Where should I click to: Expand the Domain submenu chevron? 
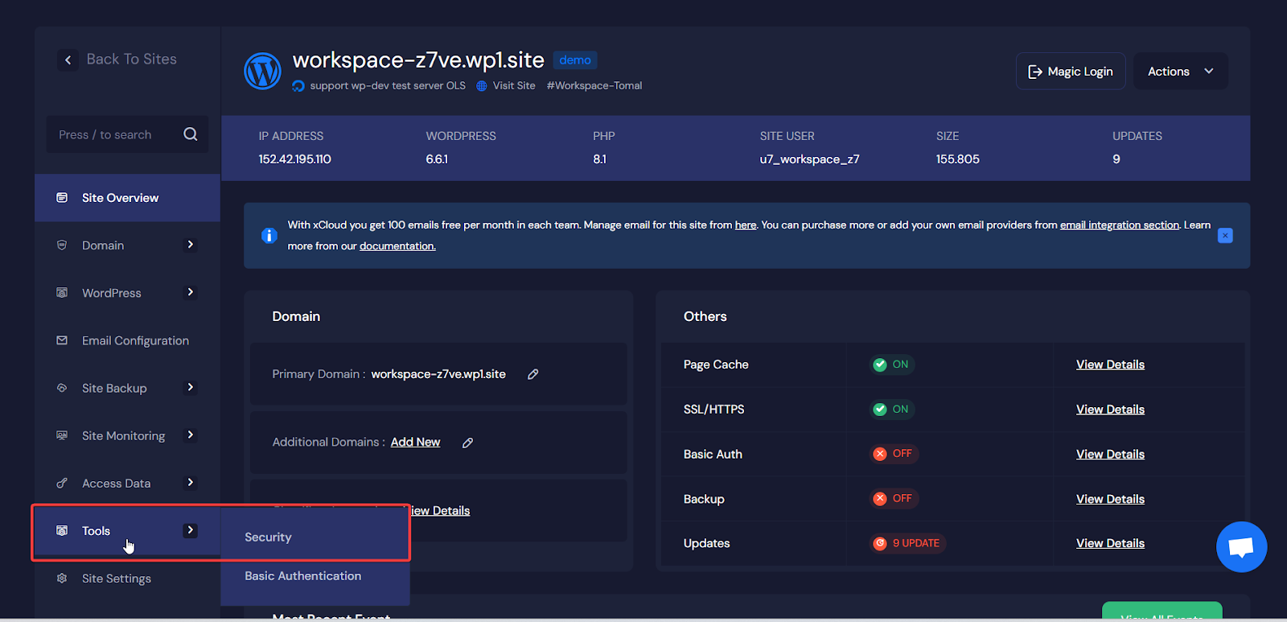point(191,245)
